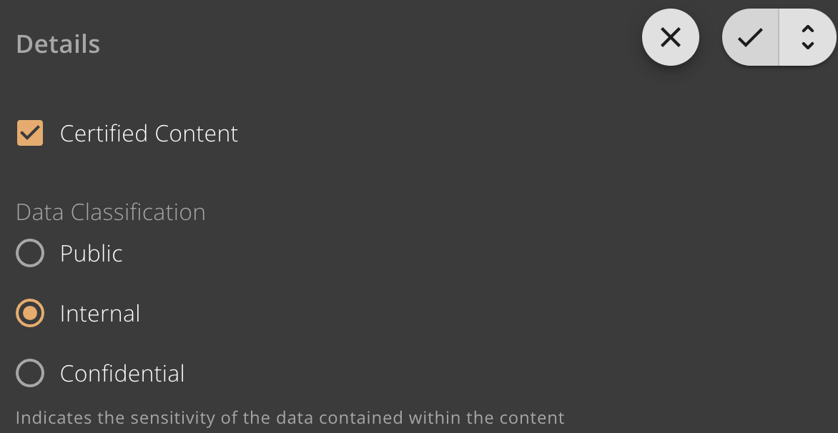Open save options with up-down chevron
838x433 pixels.
click(x=807, y=37)
